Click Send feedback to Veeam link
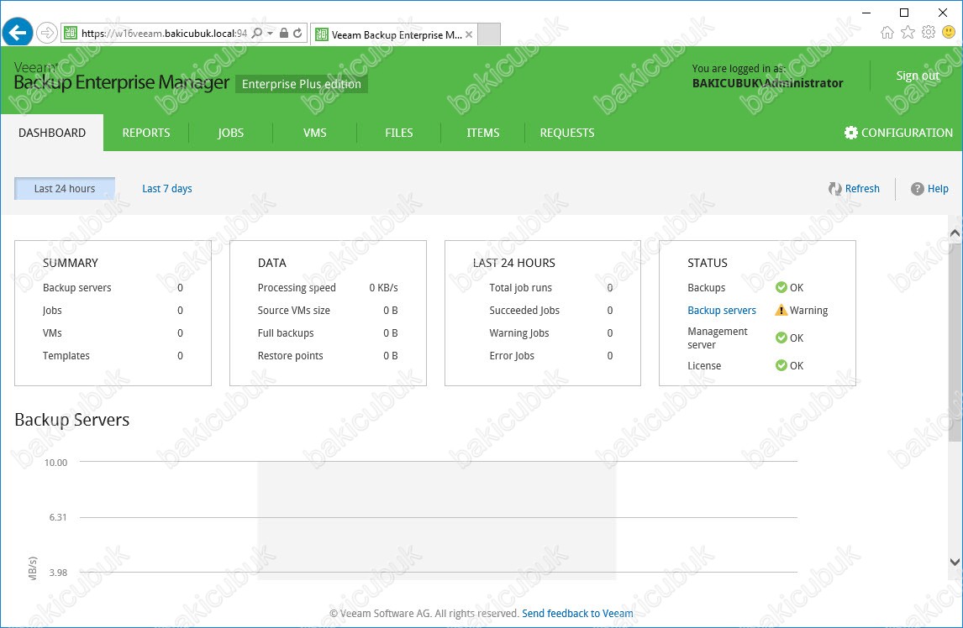This screenshot has width=963, height=628. click(577, 614)
